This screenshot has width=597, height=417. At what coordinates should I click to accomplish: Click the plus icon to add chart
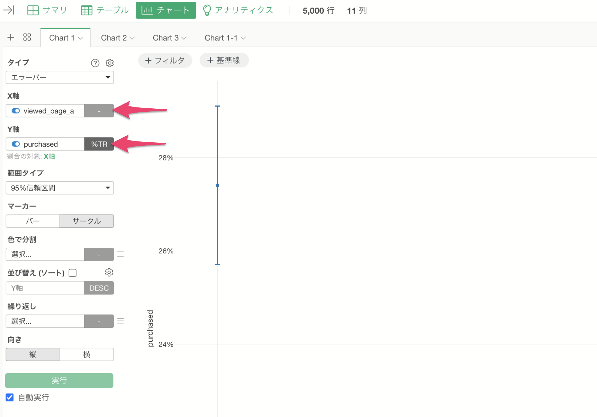click(11, 37)
